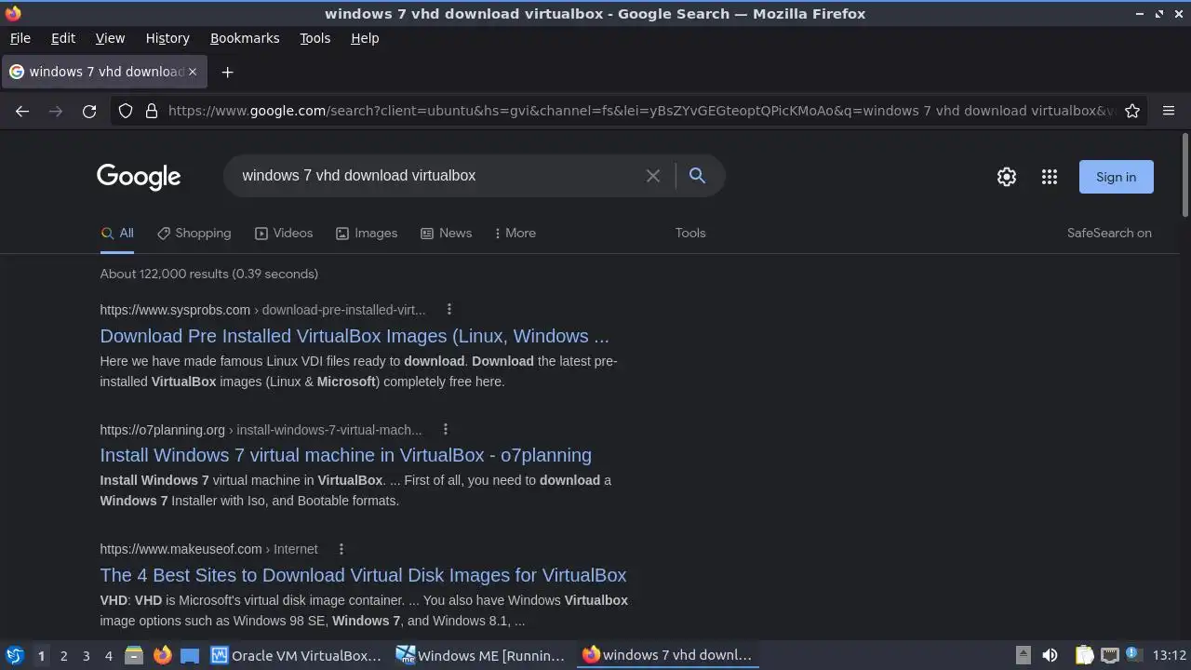This screenshot has height=670, width=1191.
Task: Go back to the previous page
Action: click(22, 111)
